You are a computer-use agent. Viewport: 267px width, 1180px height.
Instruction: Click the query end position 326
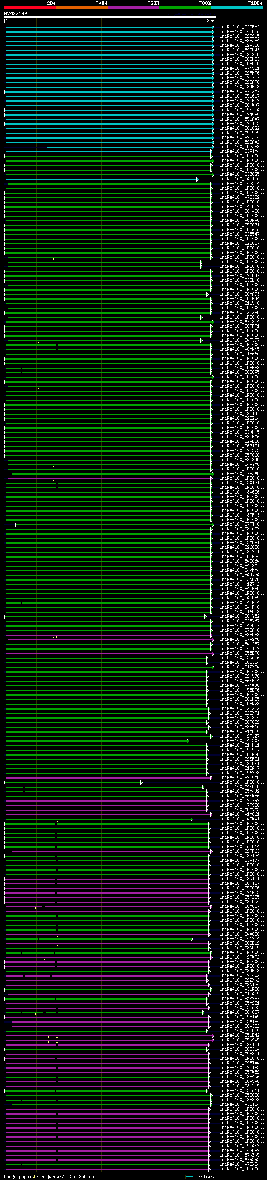click(x=211, y=21)
